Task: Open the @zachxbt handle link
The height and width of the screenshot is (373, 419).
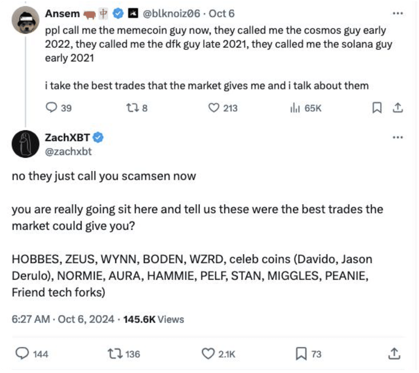Action: click(x=68, y=151)
